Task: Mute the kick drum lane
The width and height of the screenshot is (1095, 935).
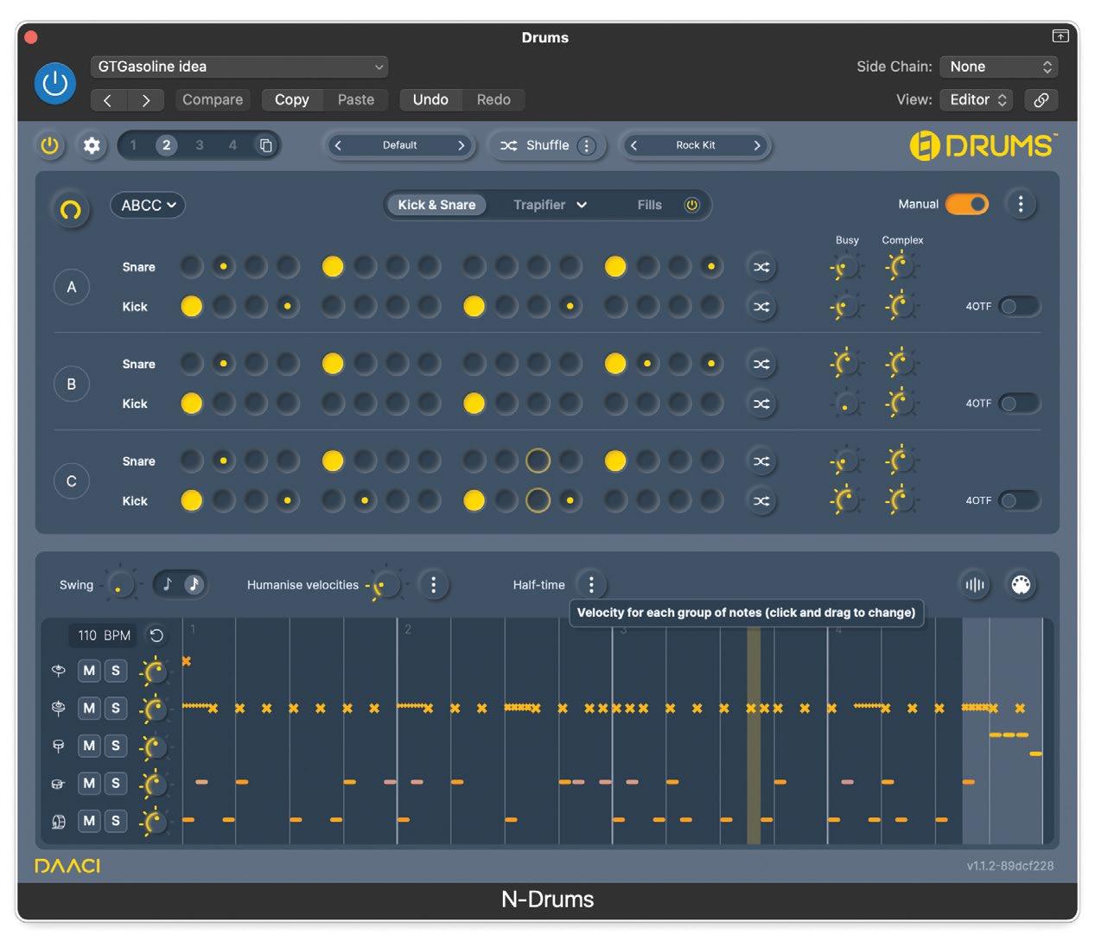Action: (89, 821)
